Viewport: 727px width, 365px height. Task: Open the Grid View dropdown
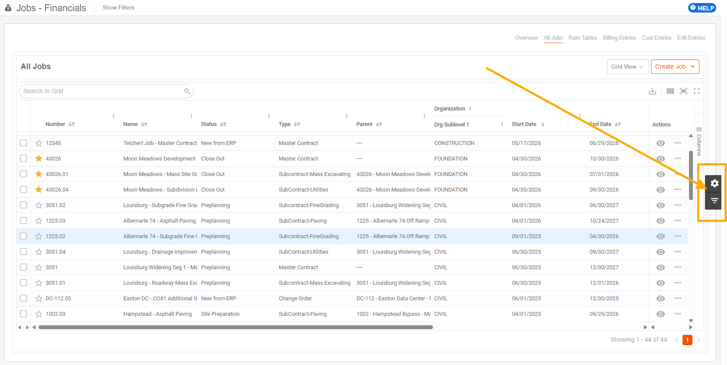coord(628,66)
